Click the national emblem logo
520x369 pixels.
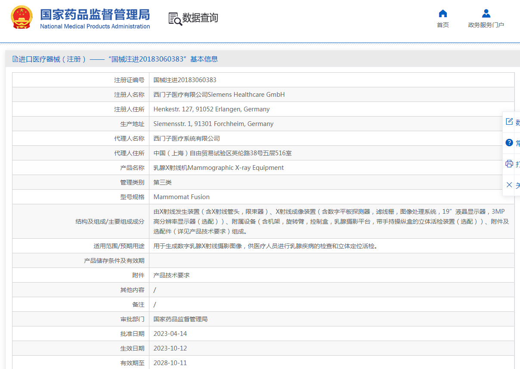point(22,18)
